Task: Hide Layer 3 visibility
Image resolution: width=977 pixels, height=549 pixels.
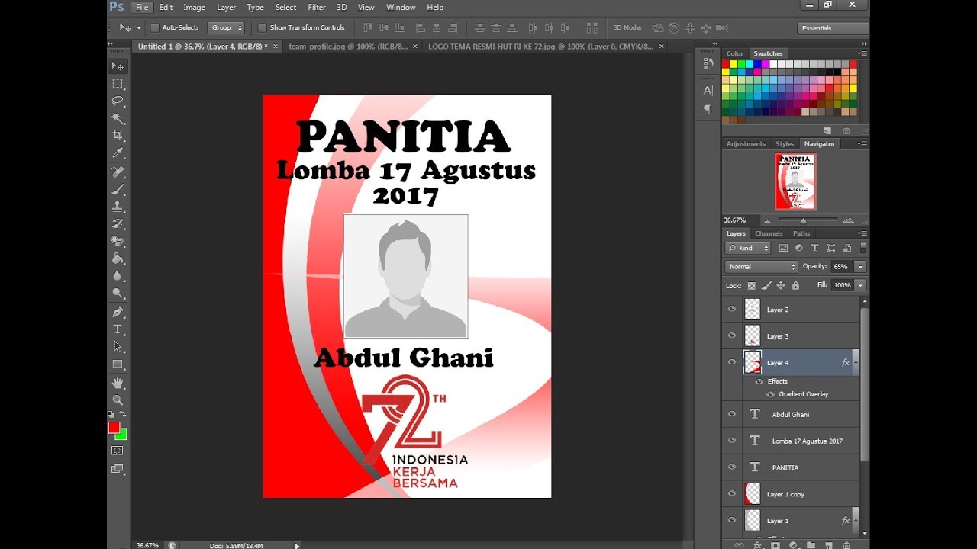Action: pos(732,335)
